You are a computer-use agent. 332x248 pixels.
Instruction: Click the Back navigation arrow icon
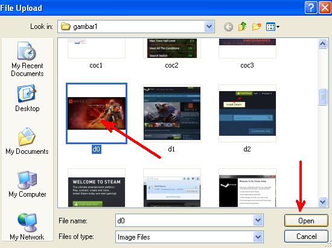tap(228, 27)
